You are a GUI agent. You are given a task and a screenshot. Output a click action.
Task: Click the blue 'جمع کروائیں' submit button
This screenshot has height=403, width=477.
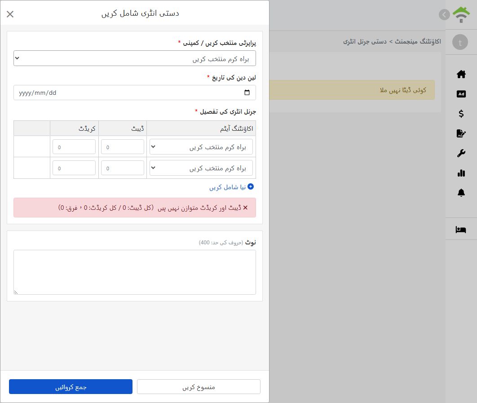tap(71, 386)
